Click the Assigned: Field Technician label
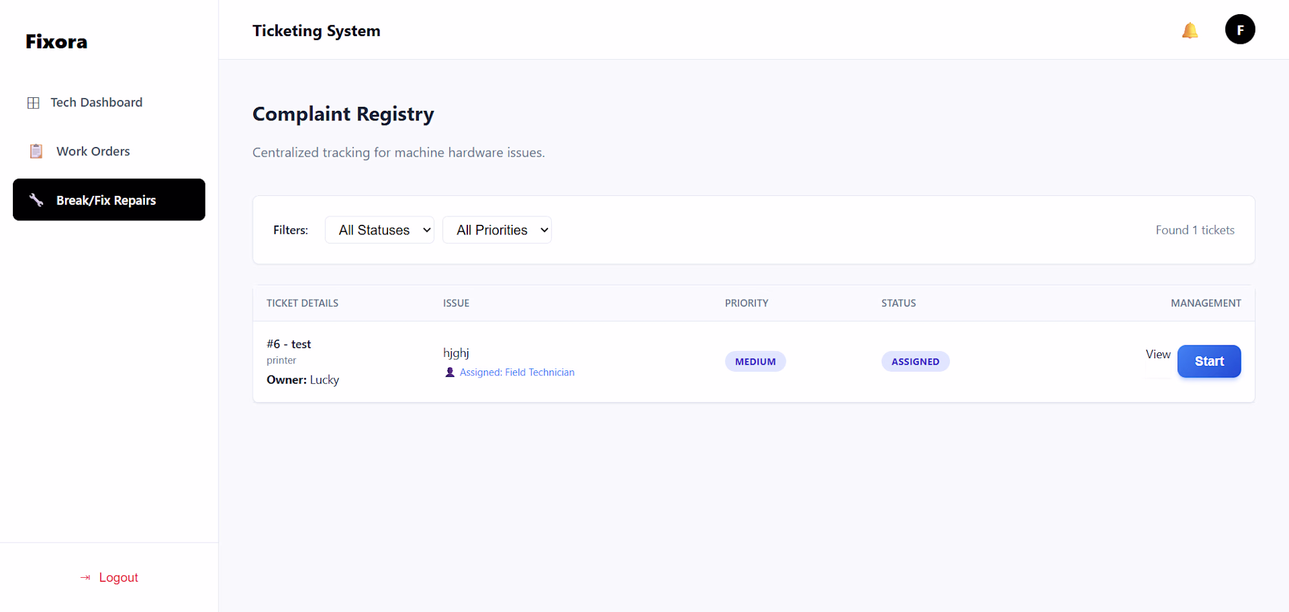Screen dimensions: 1289x612 point(517,372)
